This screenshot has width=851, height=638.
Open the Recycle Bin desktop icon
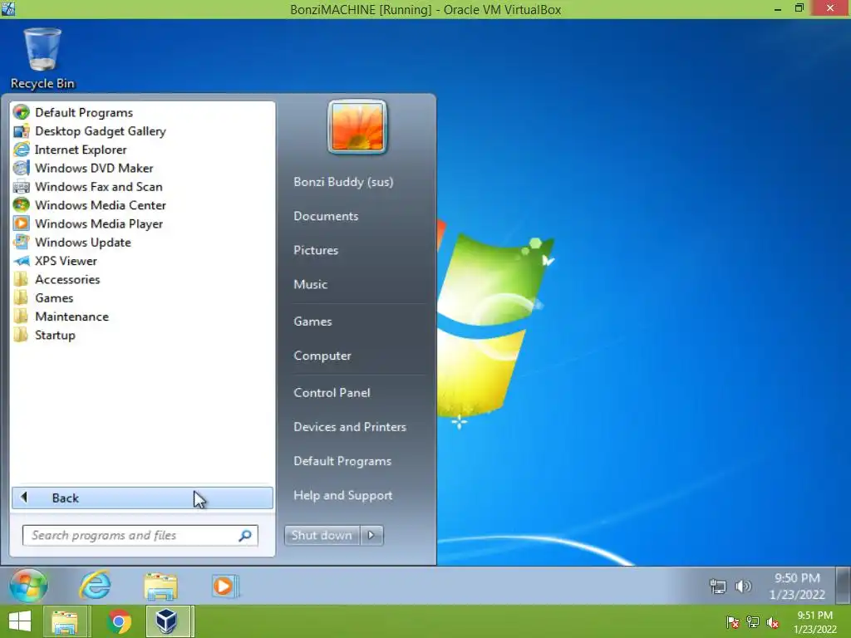click(42, 59)
